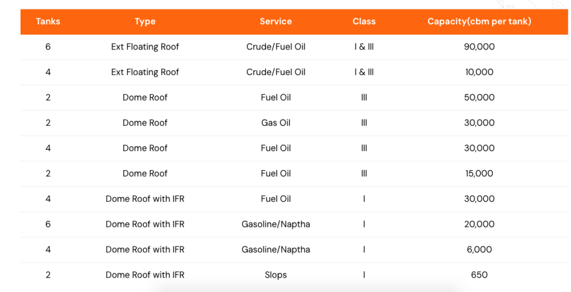Image resolution: width=571 pixels, height=292 pixels.
Task: Select Gasoline/Naptha in the 20,000 row
Action: 275,224
